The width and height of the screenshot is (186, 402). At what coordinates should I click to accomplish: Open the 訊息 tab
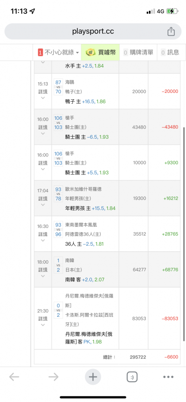tap(170, 52)
